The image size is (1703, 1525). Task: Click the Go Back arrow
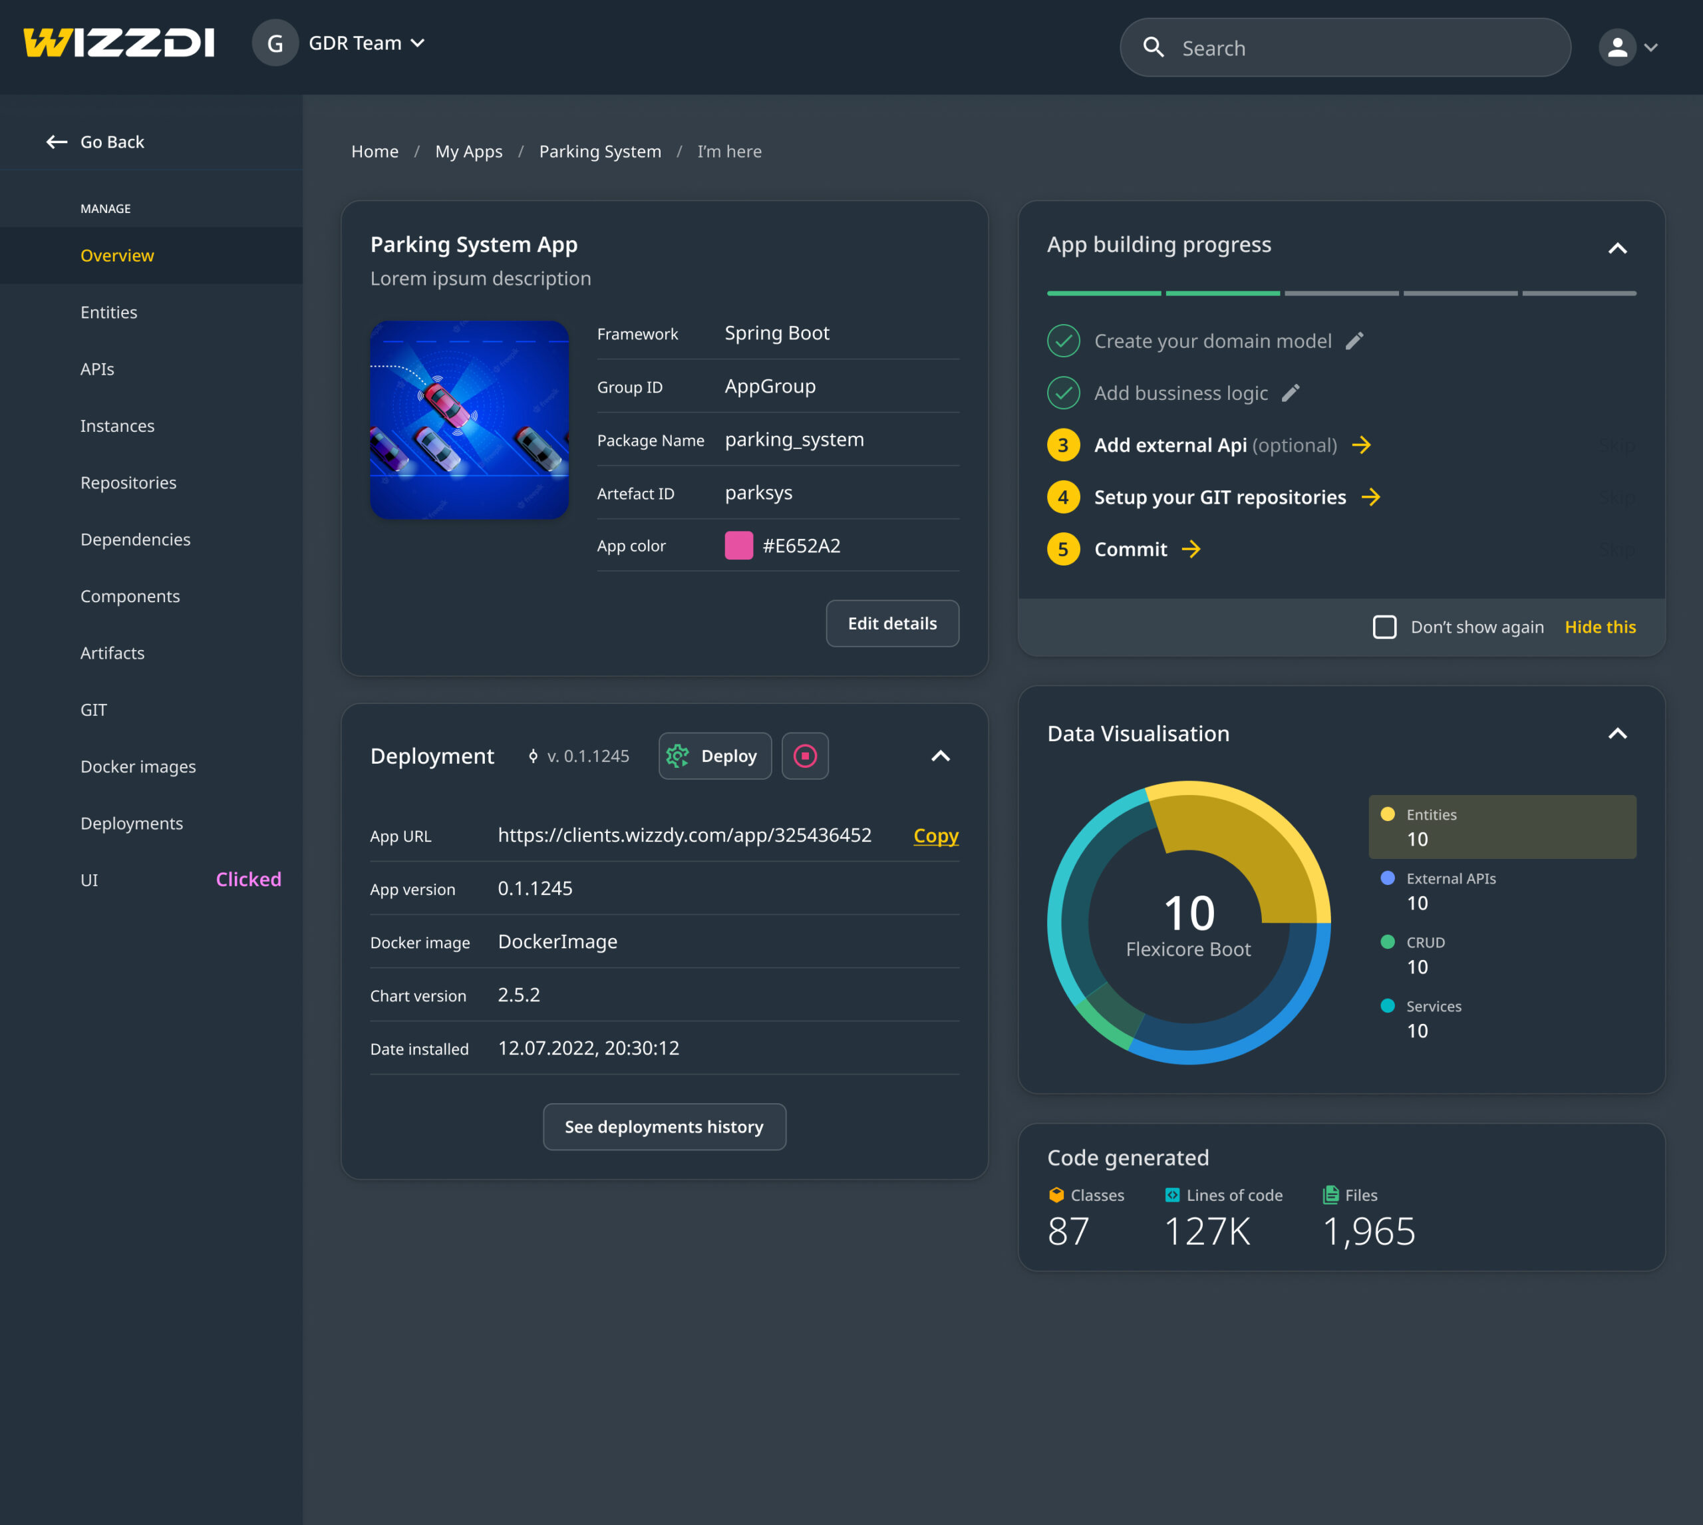56,142
